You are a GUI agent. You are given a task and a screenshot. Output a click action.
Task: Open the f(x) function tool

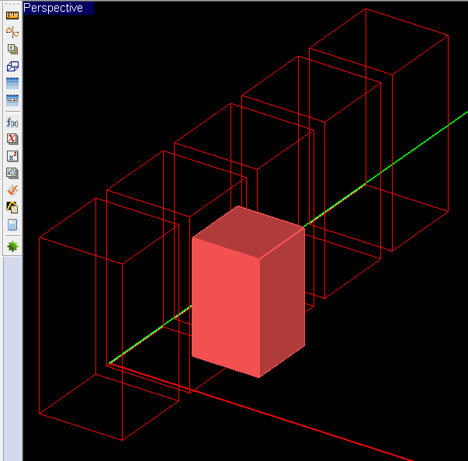click(12, 122)
